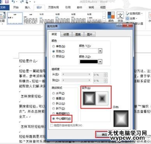Open the 颜色 1 color dropdown arrow

click(100, 51)
